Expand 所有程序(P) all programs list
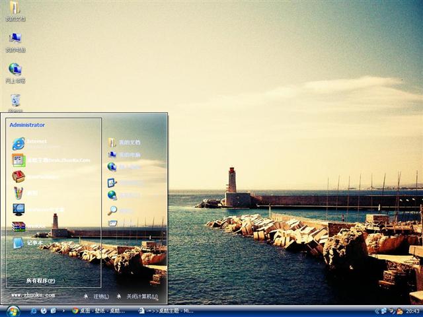The height and width of the screenshot is (317, 423). coord(40,281)
